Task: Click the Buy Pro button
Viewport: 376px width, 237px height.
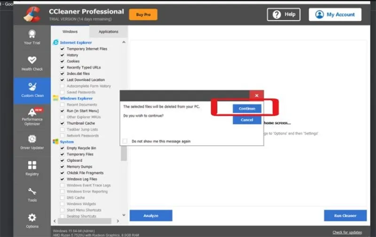Action: point(143,15)
